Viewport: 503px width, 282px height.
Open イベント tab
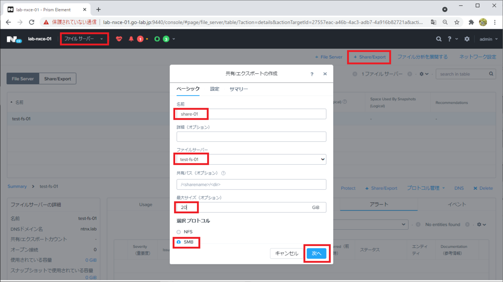(457, 204)
